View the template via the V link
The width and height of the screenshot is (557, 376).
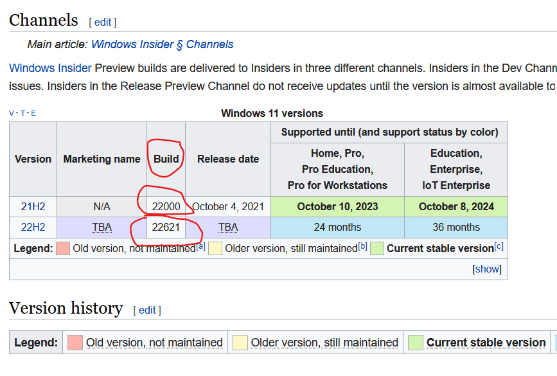(12, 113)
